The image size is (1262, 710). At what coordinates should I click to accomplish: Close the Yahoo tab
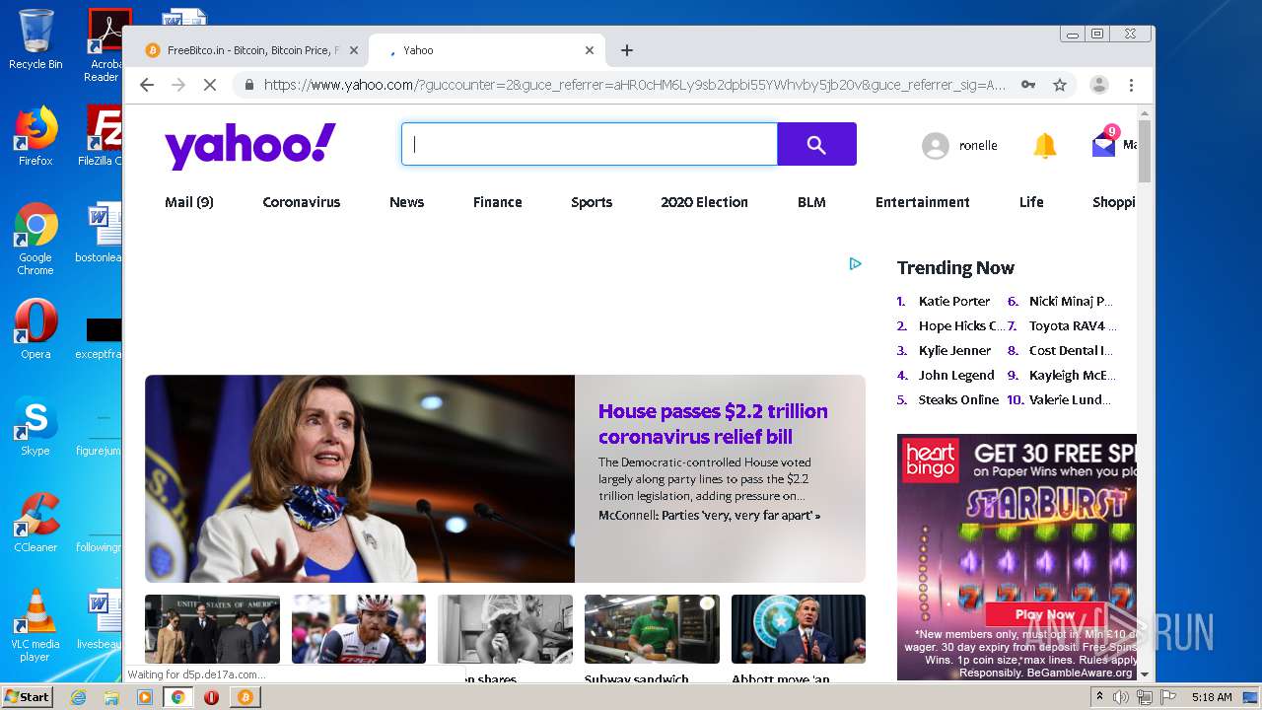590,50
